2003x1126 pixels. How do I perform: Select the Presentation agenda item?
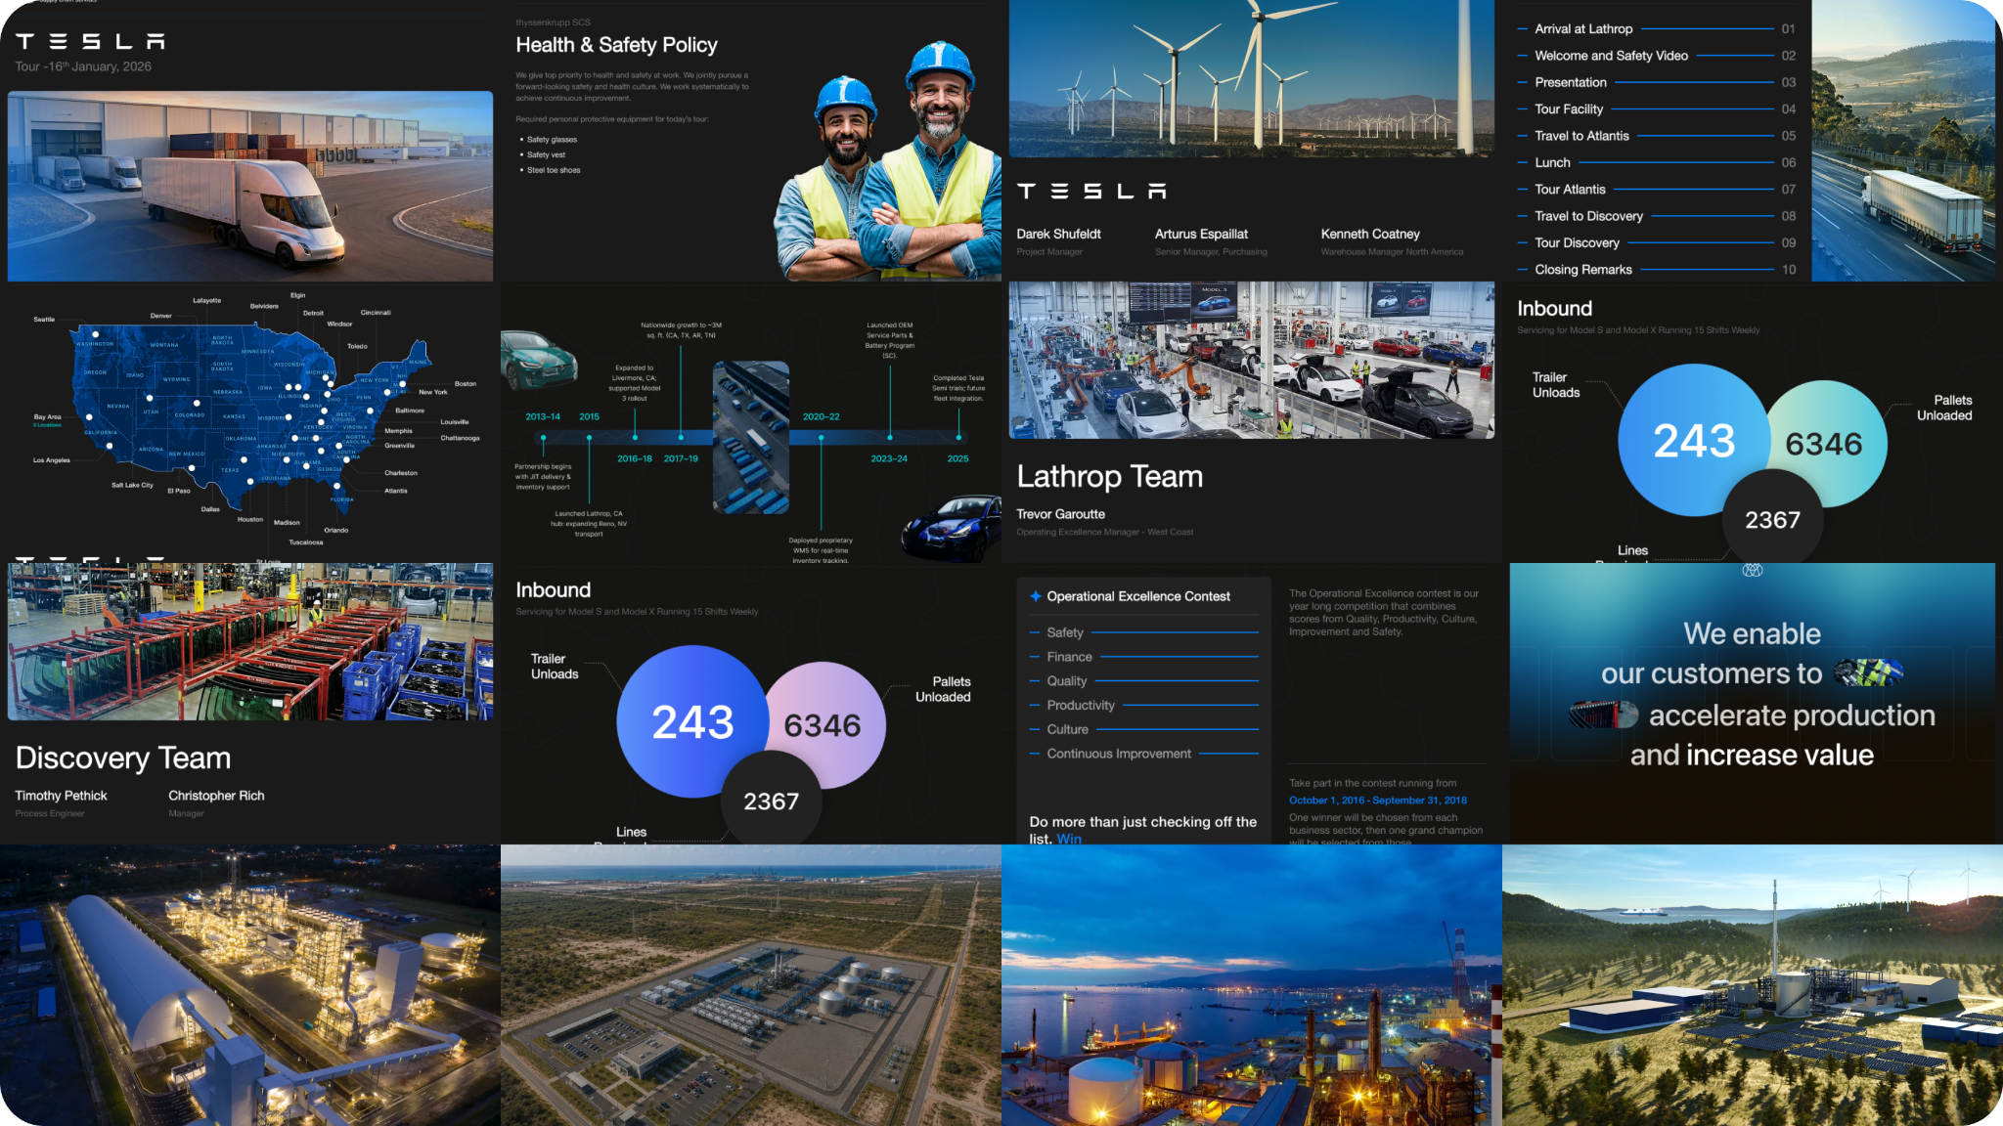(1657, 82)
